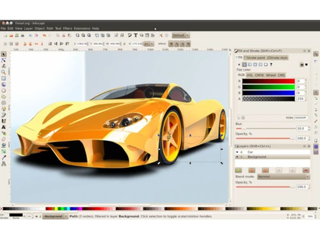The width and height of the screenshot is (320, 240).
Task: Choose Flat color paint option
Action: coord(244,65)
